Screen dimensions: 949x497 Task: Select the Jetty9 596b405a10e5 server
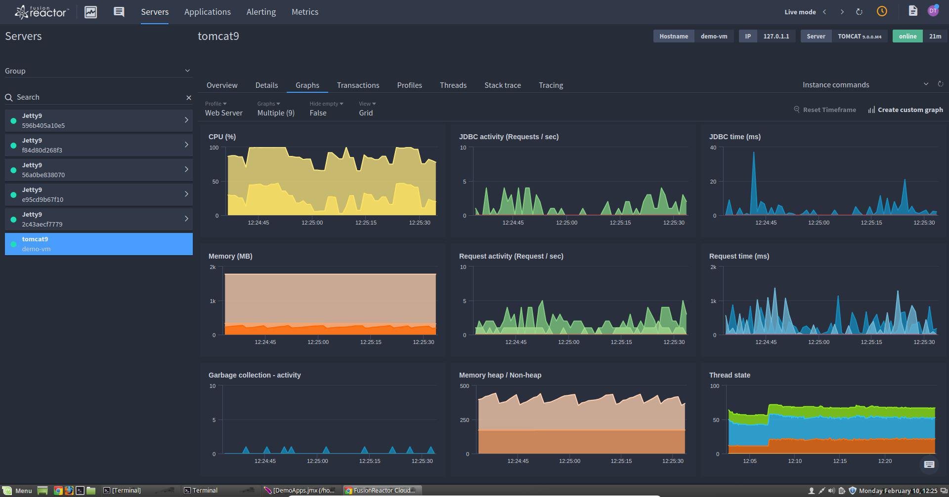[x=98, y=120]
